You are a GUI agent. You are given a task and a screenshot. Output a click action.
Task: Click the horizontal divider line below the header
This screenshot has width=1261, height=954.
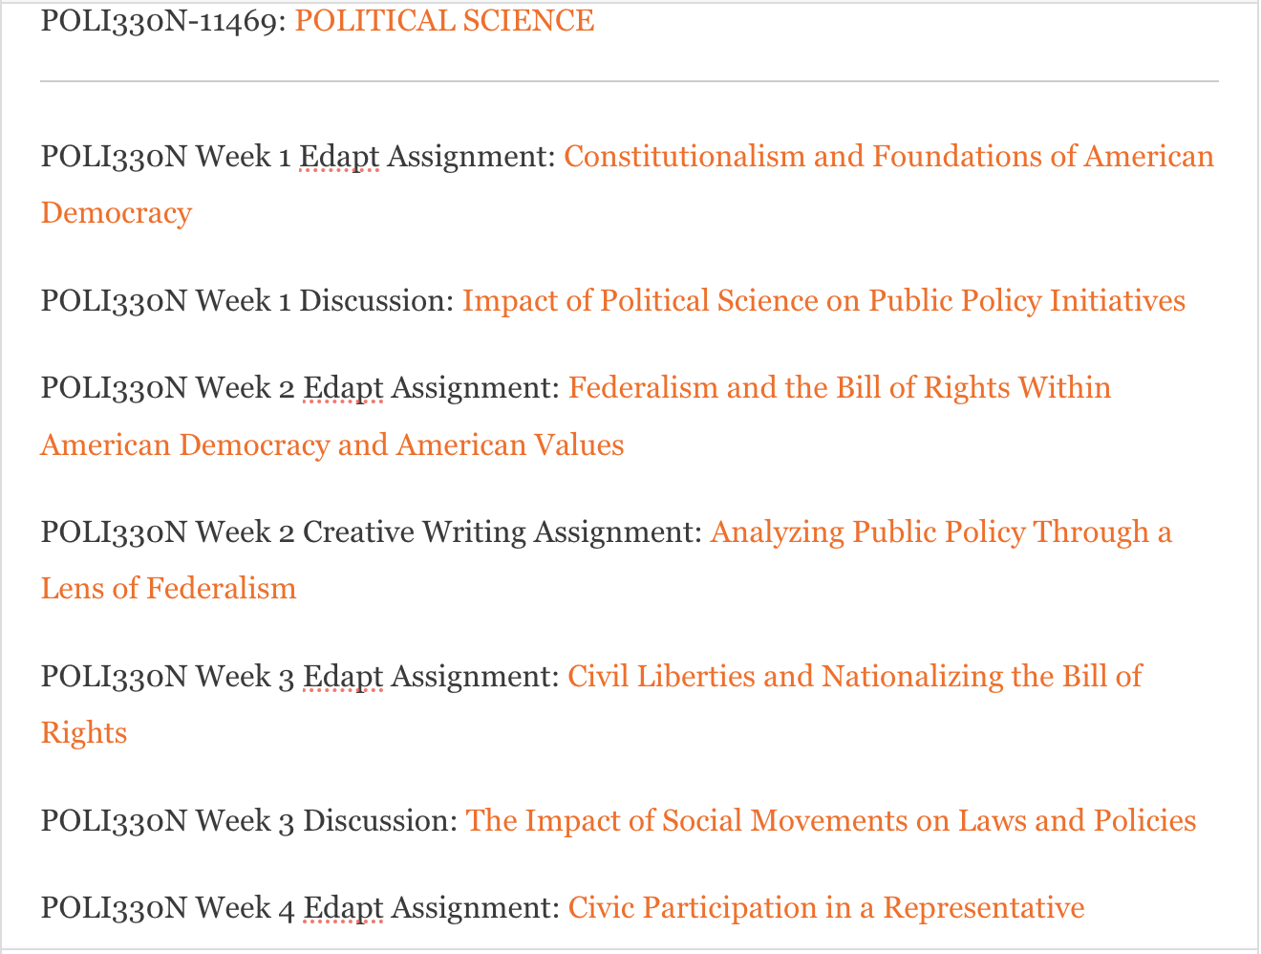tap(629, 82)
